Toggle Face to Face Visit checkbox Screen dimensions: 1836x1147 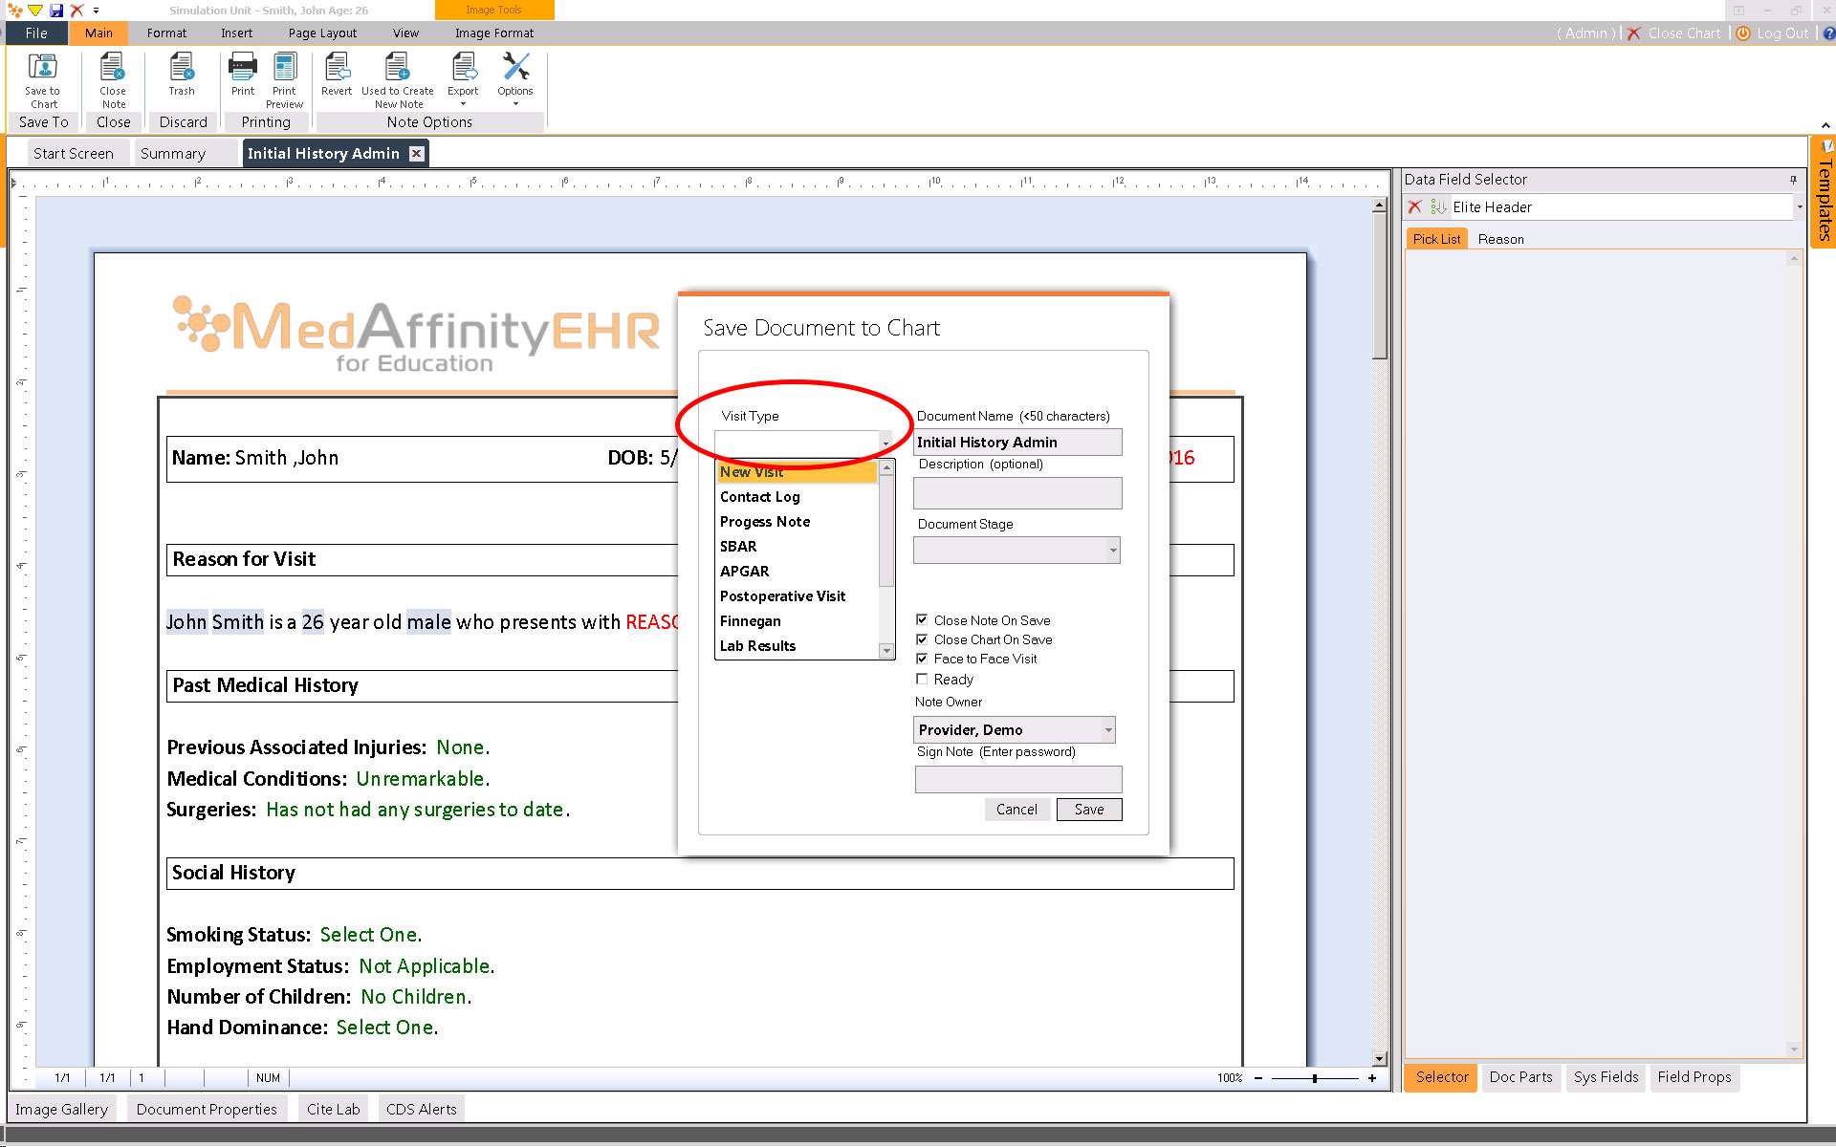(922, 658)
